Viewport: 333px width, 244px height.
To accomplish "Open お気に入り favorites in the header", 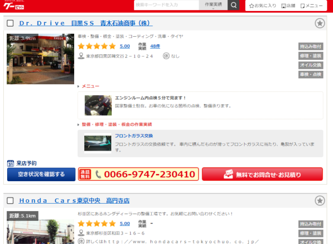I will point(263,6).
